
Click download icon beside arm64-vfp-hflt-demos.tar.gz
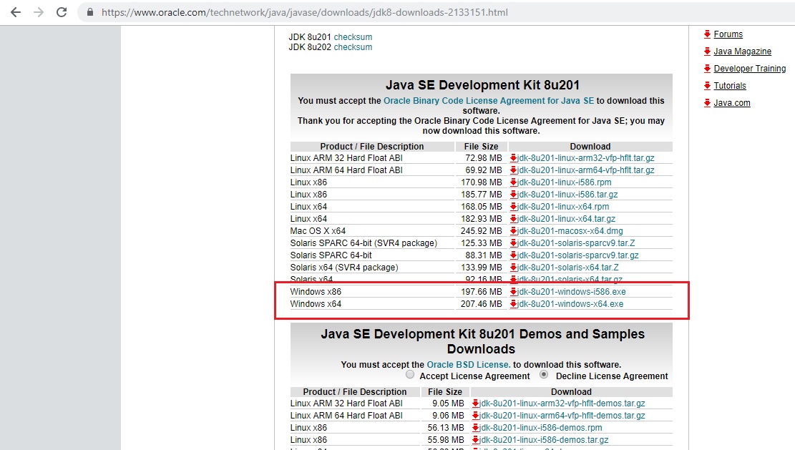point(476,416)
